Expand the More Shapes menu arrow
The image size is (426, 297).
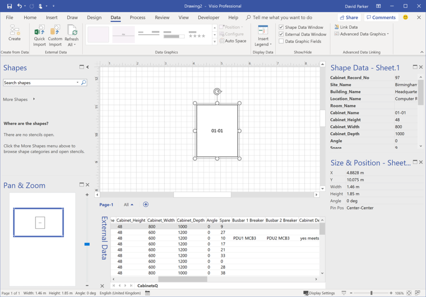point(34,99)
